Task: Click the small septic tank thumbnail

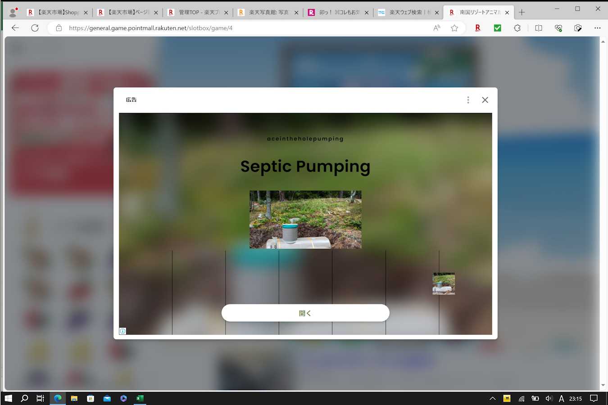Action: point(444,283)
